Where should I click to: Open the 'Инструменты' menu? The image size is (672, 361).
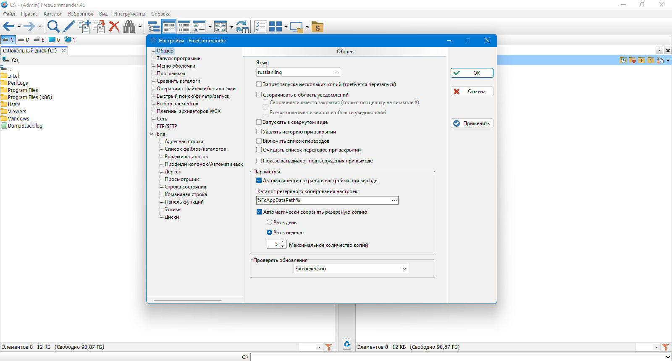(x=129, y=14)
